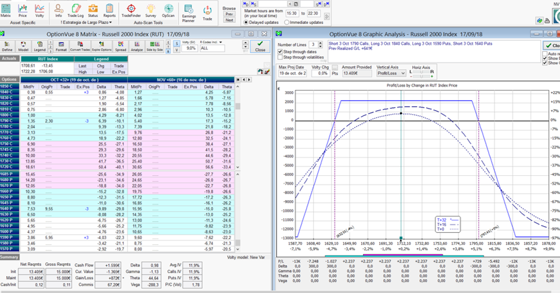Open the Volty volatility chart
This screenshot has height=293, width=560.
click(x=39, y=10)
